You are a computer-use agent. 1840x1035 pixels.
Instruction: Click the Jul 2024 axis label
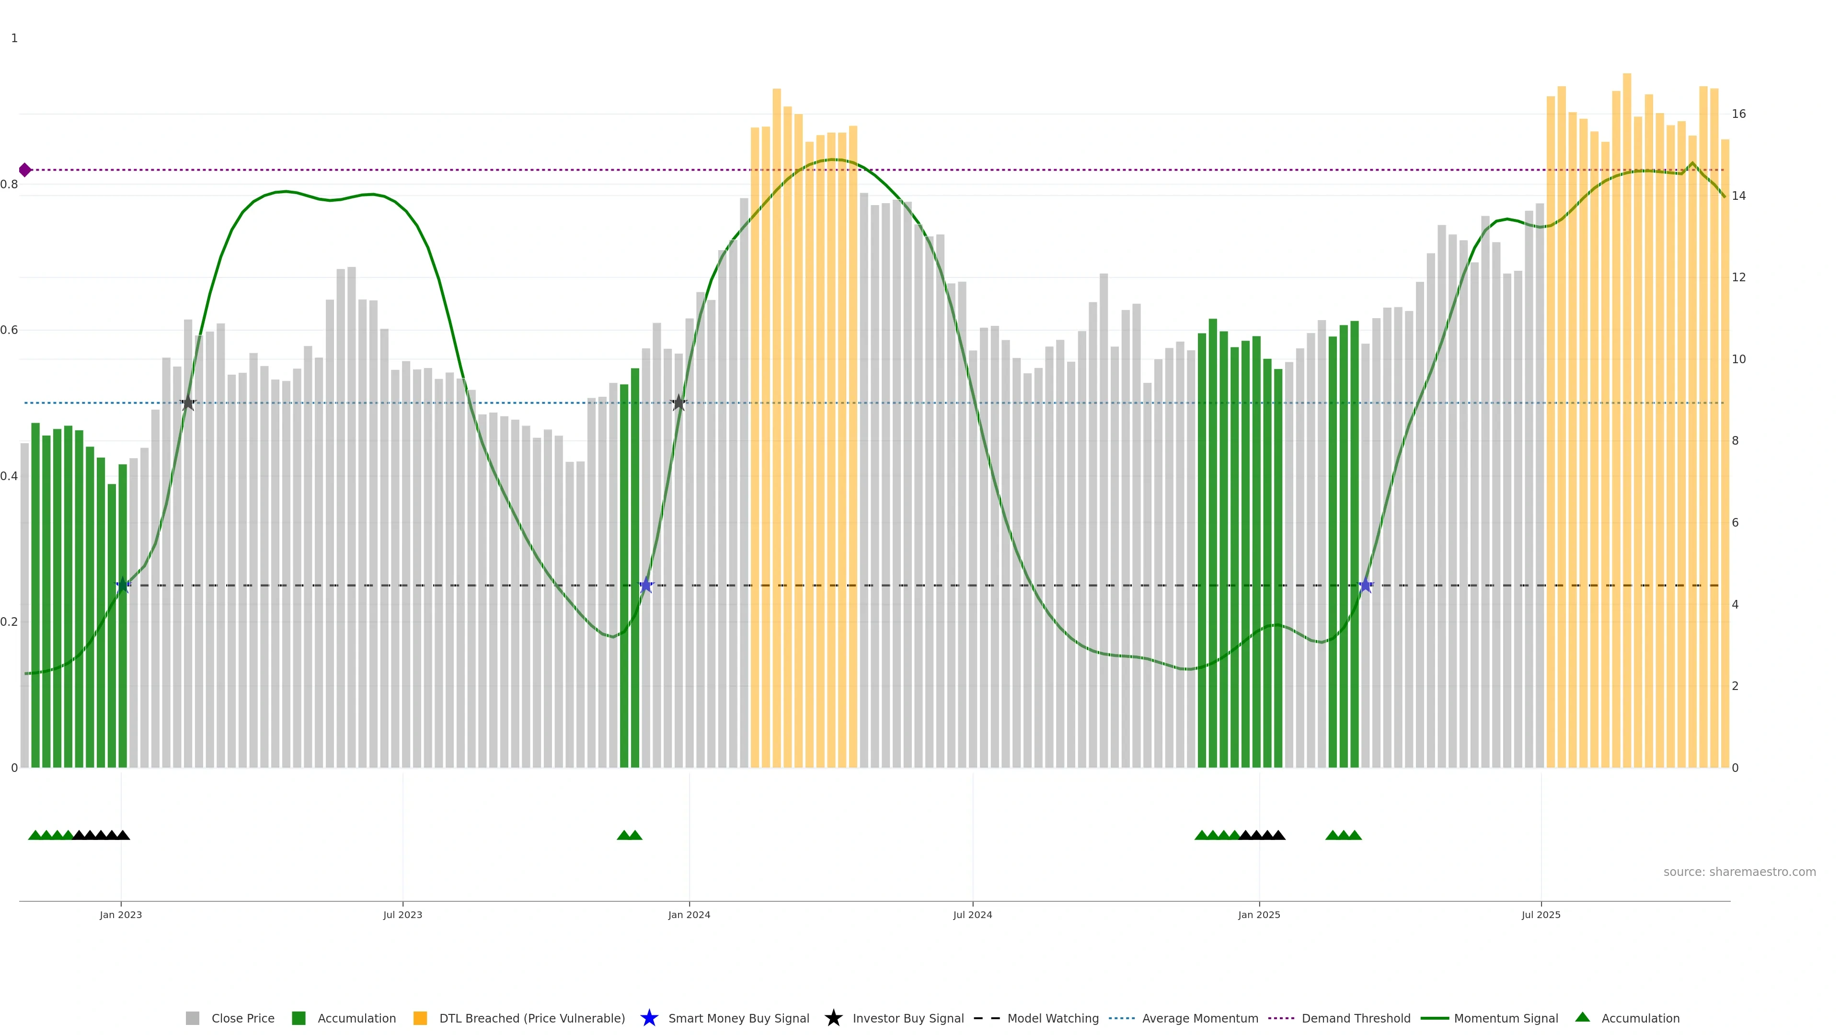pos(972,915)
